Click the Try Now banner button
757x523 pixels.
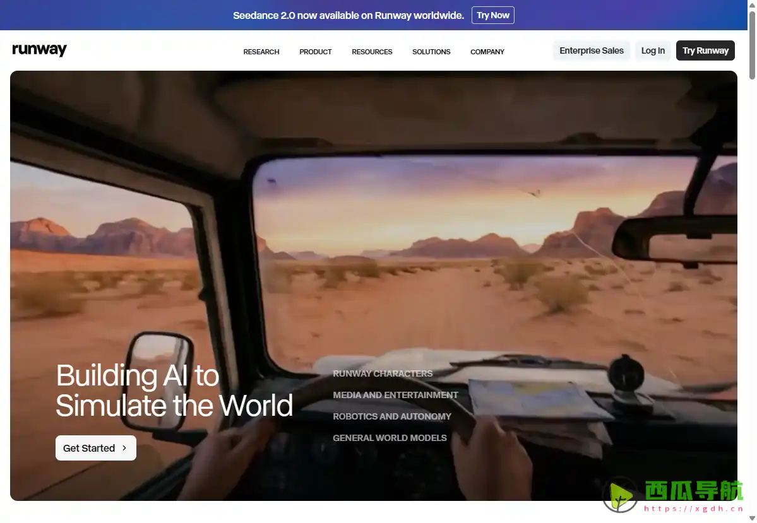pyautogui.click(x=492, y=15)
